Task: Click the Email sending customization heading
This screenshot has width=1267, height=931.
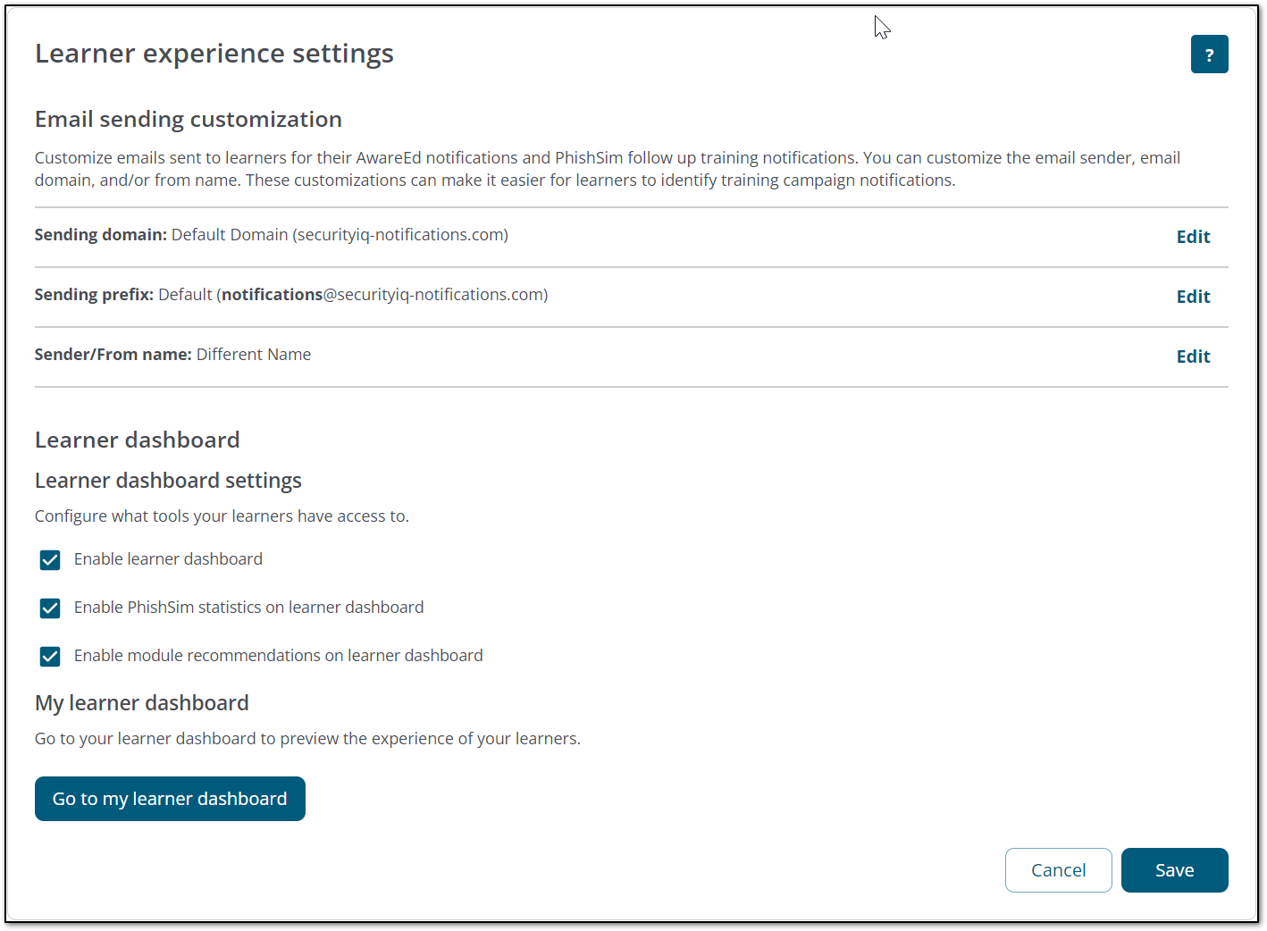Action: (188, 120)
